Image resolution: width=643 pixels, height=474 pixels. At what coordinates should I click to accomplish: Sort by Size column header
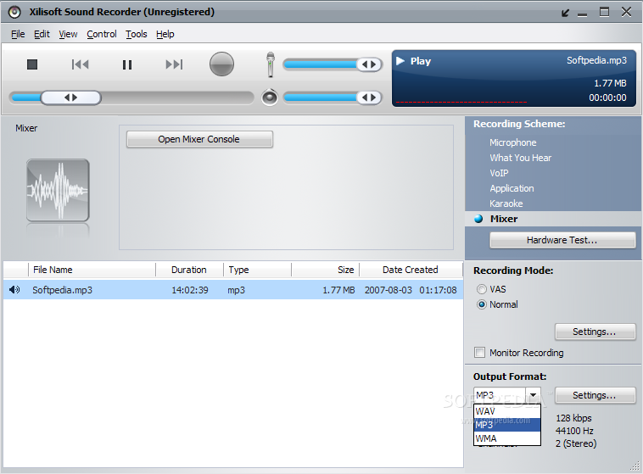(x=326, y=270)
